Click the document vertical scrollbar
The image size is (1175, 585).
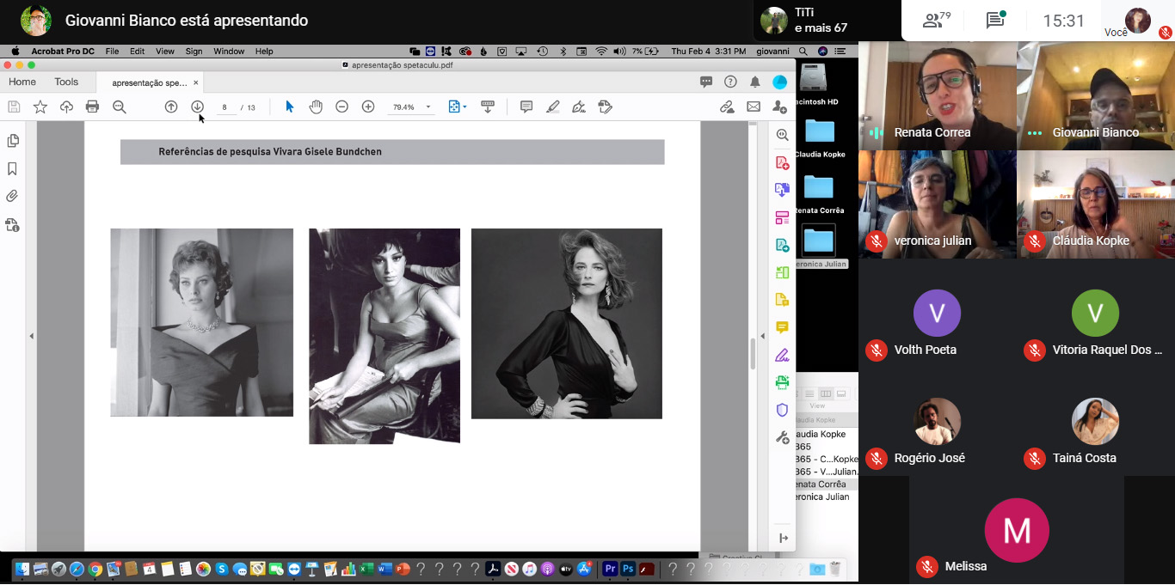[753, 352]
